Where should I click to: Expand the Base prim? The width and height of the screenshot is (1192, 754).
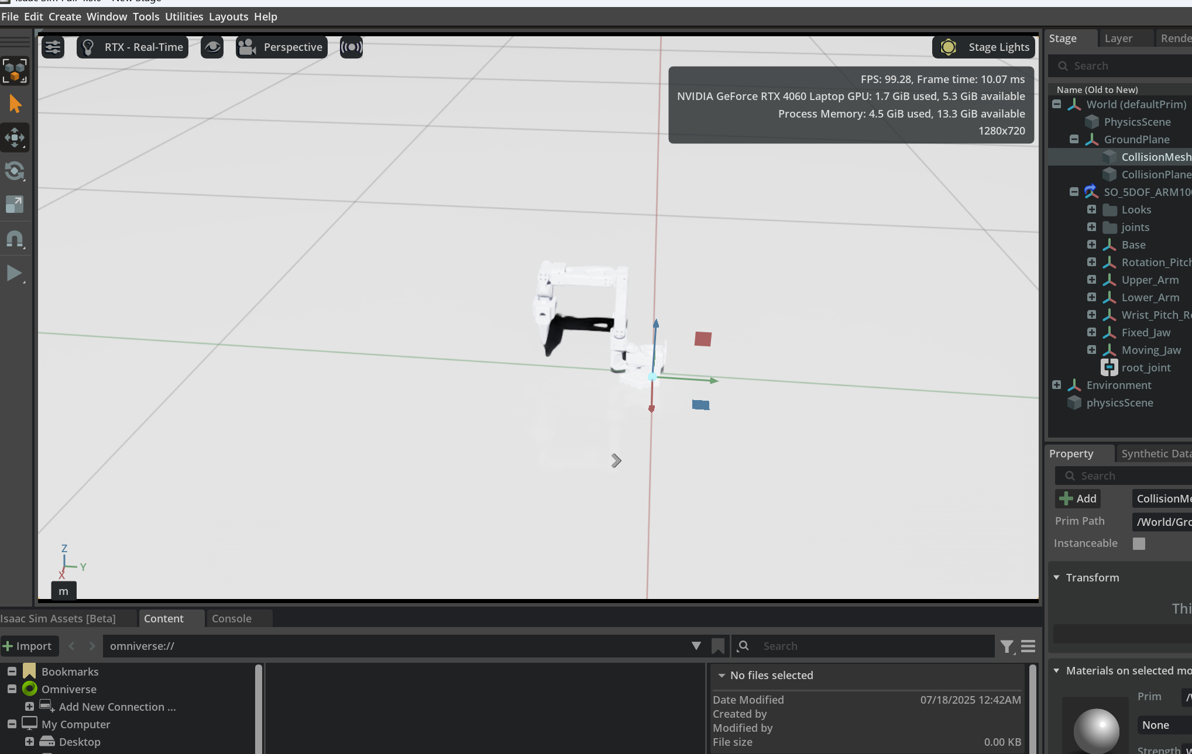[x=1091, y=245]
